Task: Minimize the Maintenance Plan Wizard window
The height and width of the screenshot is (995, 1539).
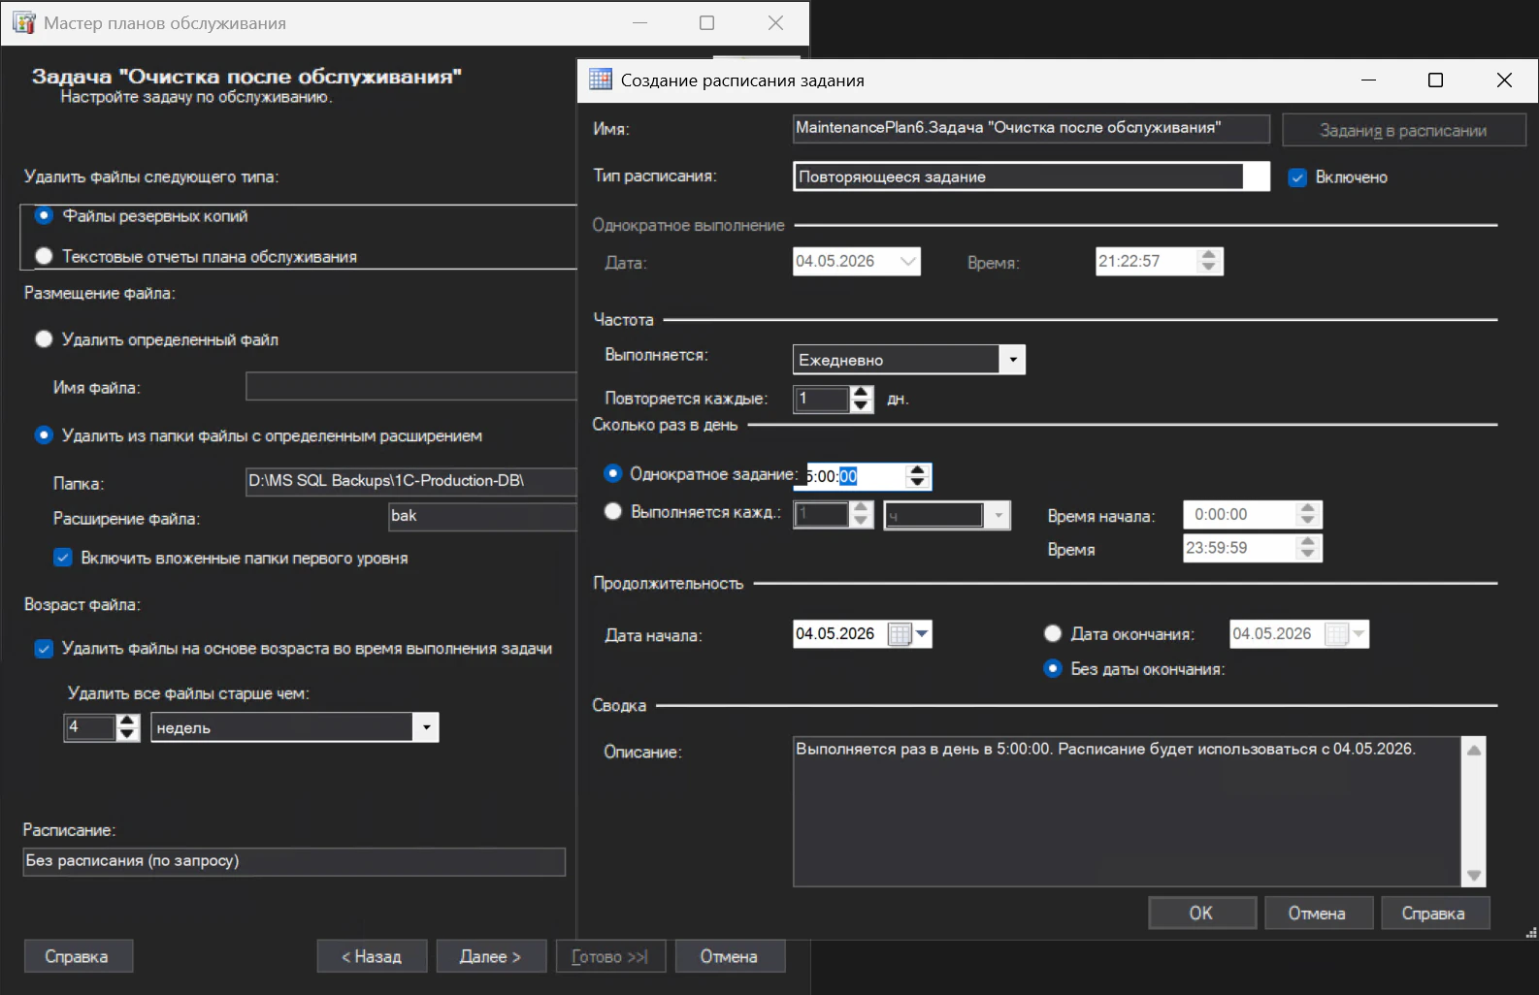Action: click(x=639, y=22)
